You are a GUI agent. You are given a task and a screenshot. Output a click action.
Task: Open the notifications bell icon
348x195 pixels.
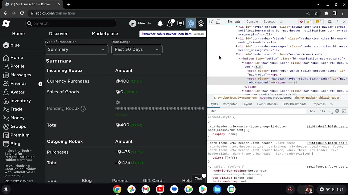tap(160, 24)
